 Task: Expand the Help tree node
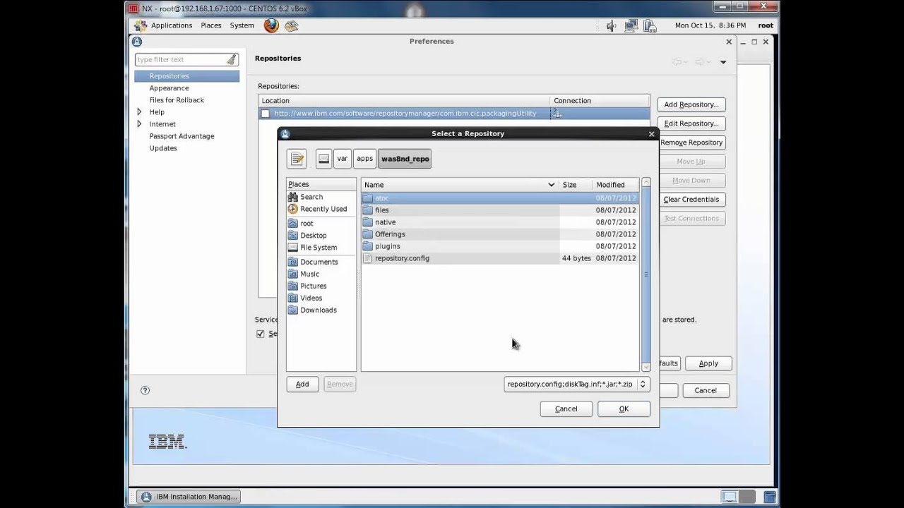click(x=140, y=111)
